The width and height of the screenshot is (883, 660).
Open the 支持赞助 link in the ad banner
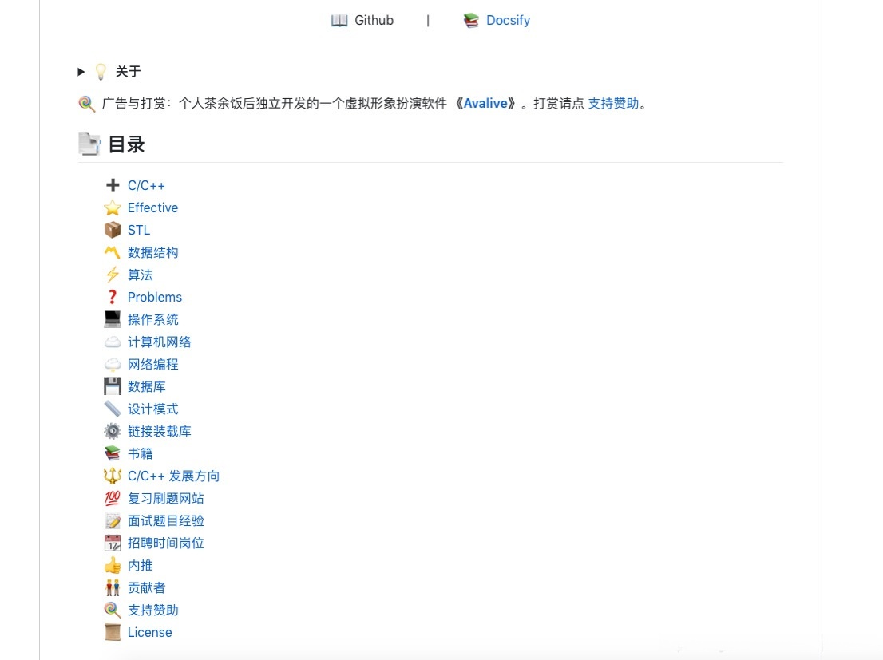coord(613,103)
